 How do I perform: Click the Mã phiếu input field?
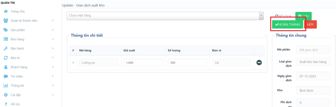click(313, 50)
